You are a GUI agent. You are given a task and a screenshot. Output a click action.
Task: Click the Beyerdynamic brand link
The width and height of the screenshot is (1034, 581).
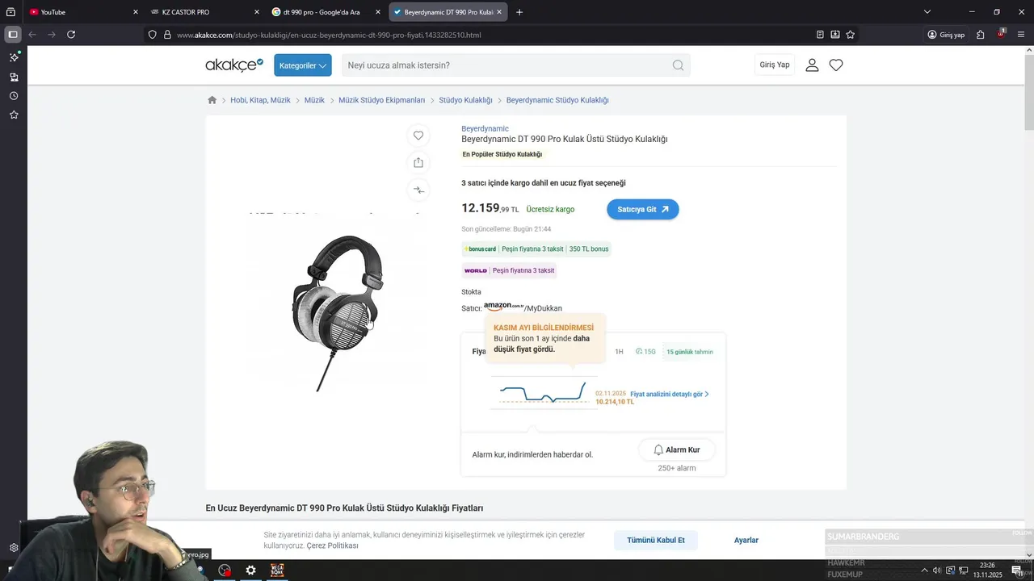pos(485,128)
